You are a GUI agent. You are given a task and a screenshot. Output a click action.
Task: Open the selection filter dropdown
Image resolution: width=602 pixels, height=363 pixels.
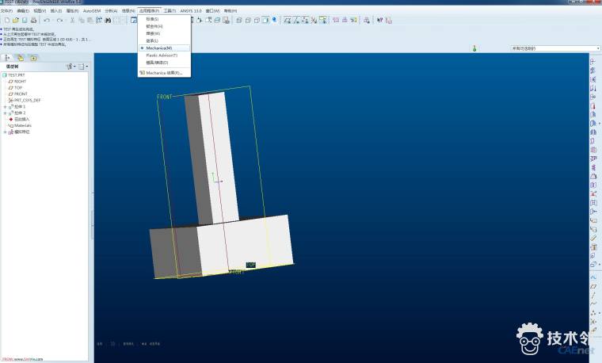pyautogui.click(x=555, y=48)
